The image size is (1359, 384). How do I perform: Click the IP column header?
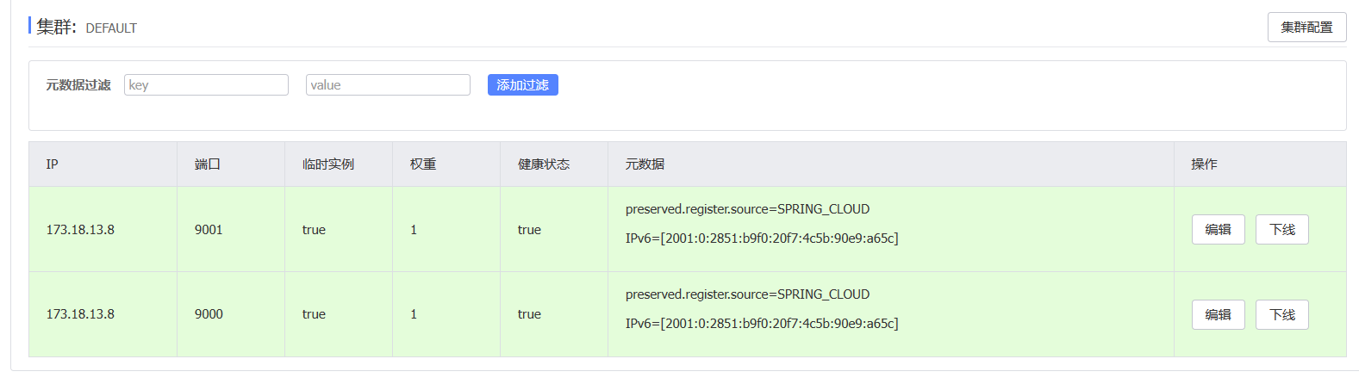(x=53, y=164)
